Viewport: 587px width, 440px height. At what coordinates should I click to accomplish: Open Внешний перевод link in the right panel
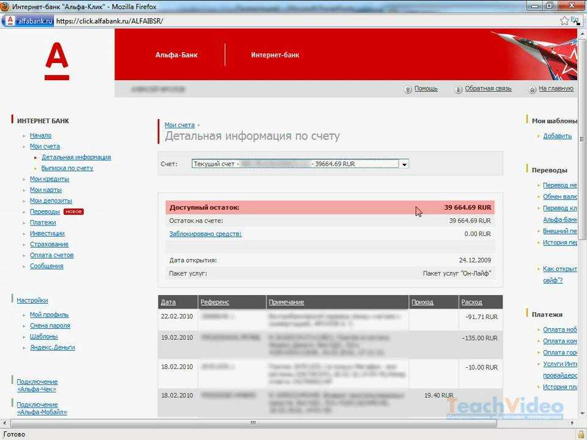click(x=560, y=231)
